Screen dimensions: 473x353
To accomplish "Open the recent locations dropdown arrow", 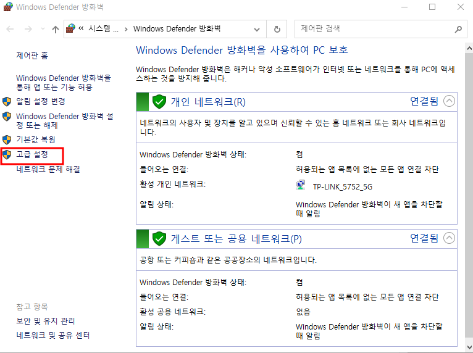I will click(x=43, y=29).
